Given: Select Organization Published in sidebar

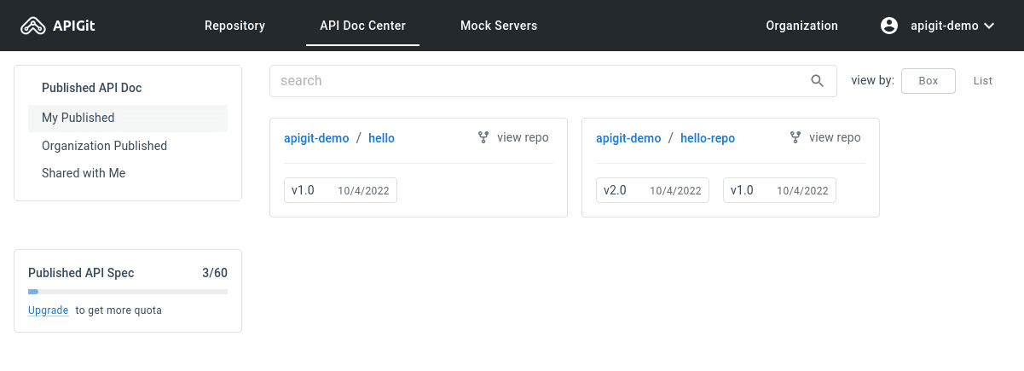Looking at the screenshot, I should 128,146.
